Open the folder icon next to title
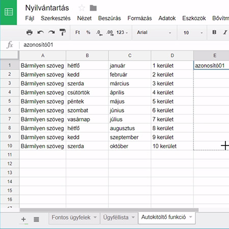 (93, 8)
